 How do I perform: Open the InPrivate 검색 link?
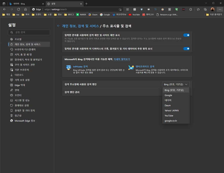click(80, 67)
